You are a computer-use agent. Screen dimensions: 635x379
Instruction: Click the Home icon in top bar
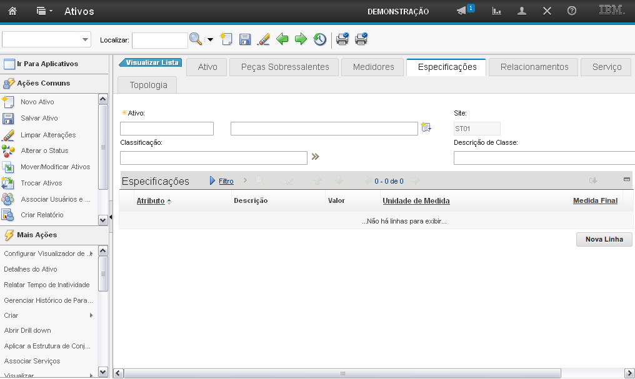pos(12,11)
